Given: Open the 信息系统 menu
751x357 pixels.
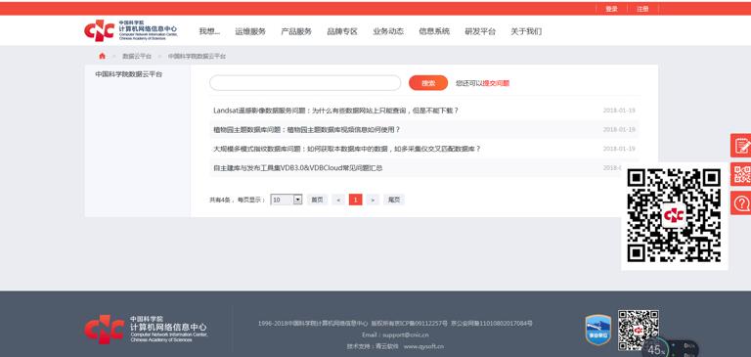Looking at the screenshot, I should click(x=434, y=31).
